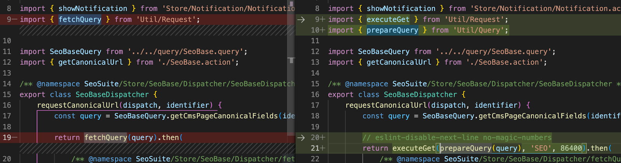Click the change marker on the center scrollbar
621x163 pixels.
[291, 60]
